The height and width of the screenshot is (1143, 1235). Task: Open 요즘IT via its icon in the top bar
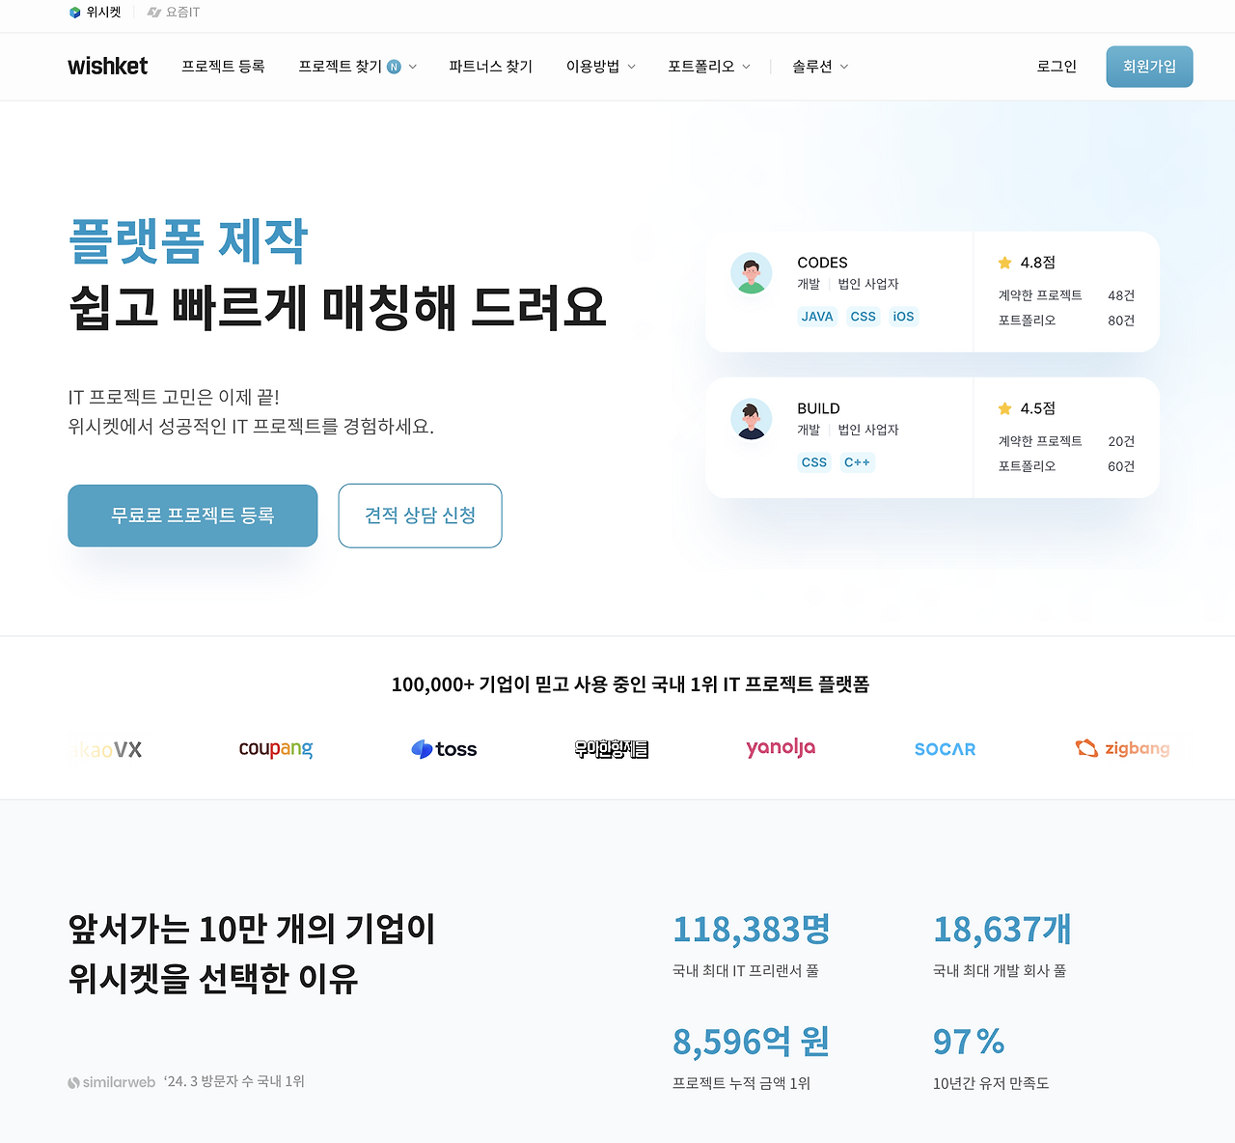pos(153,13)
